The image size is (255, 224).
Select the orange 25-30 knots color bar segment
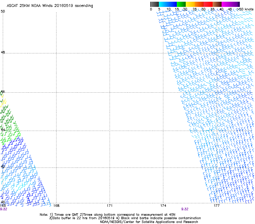(x=199, y=4)
